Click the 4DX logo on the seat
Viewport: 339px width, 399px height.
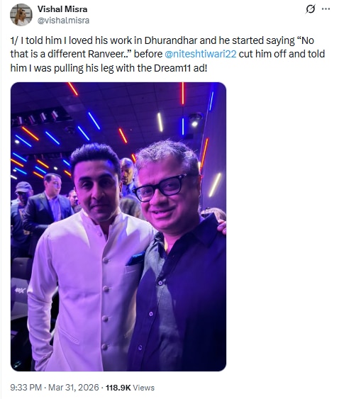tap(20, 290)
